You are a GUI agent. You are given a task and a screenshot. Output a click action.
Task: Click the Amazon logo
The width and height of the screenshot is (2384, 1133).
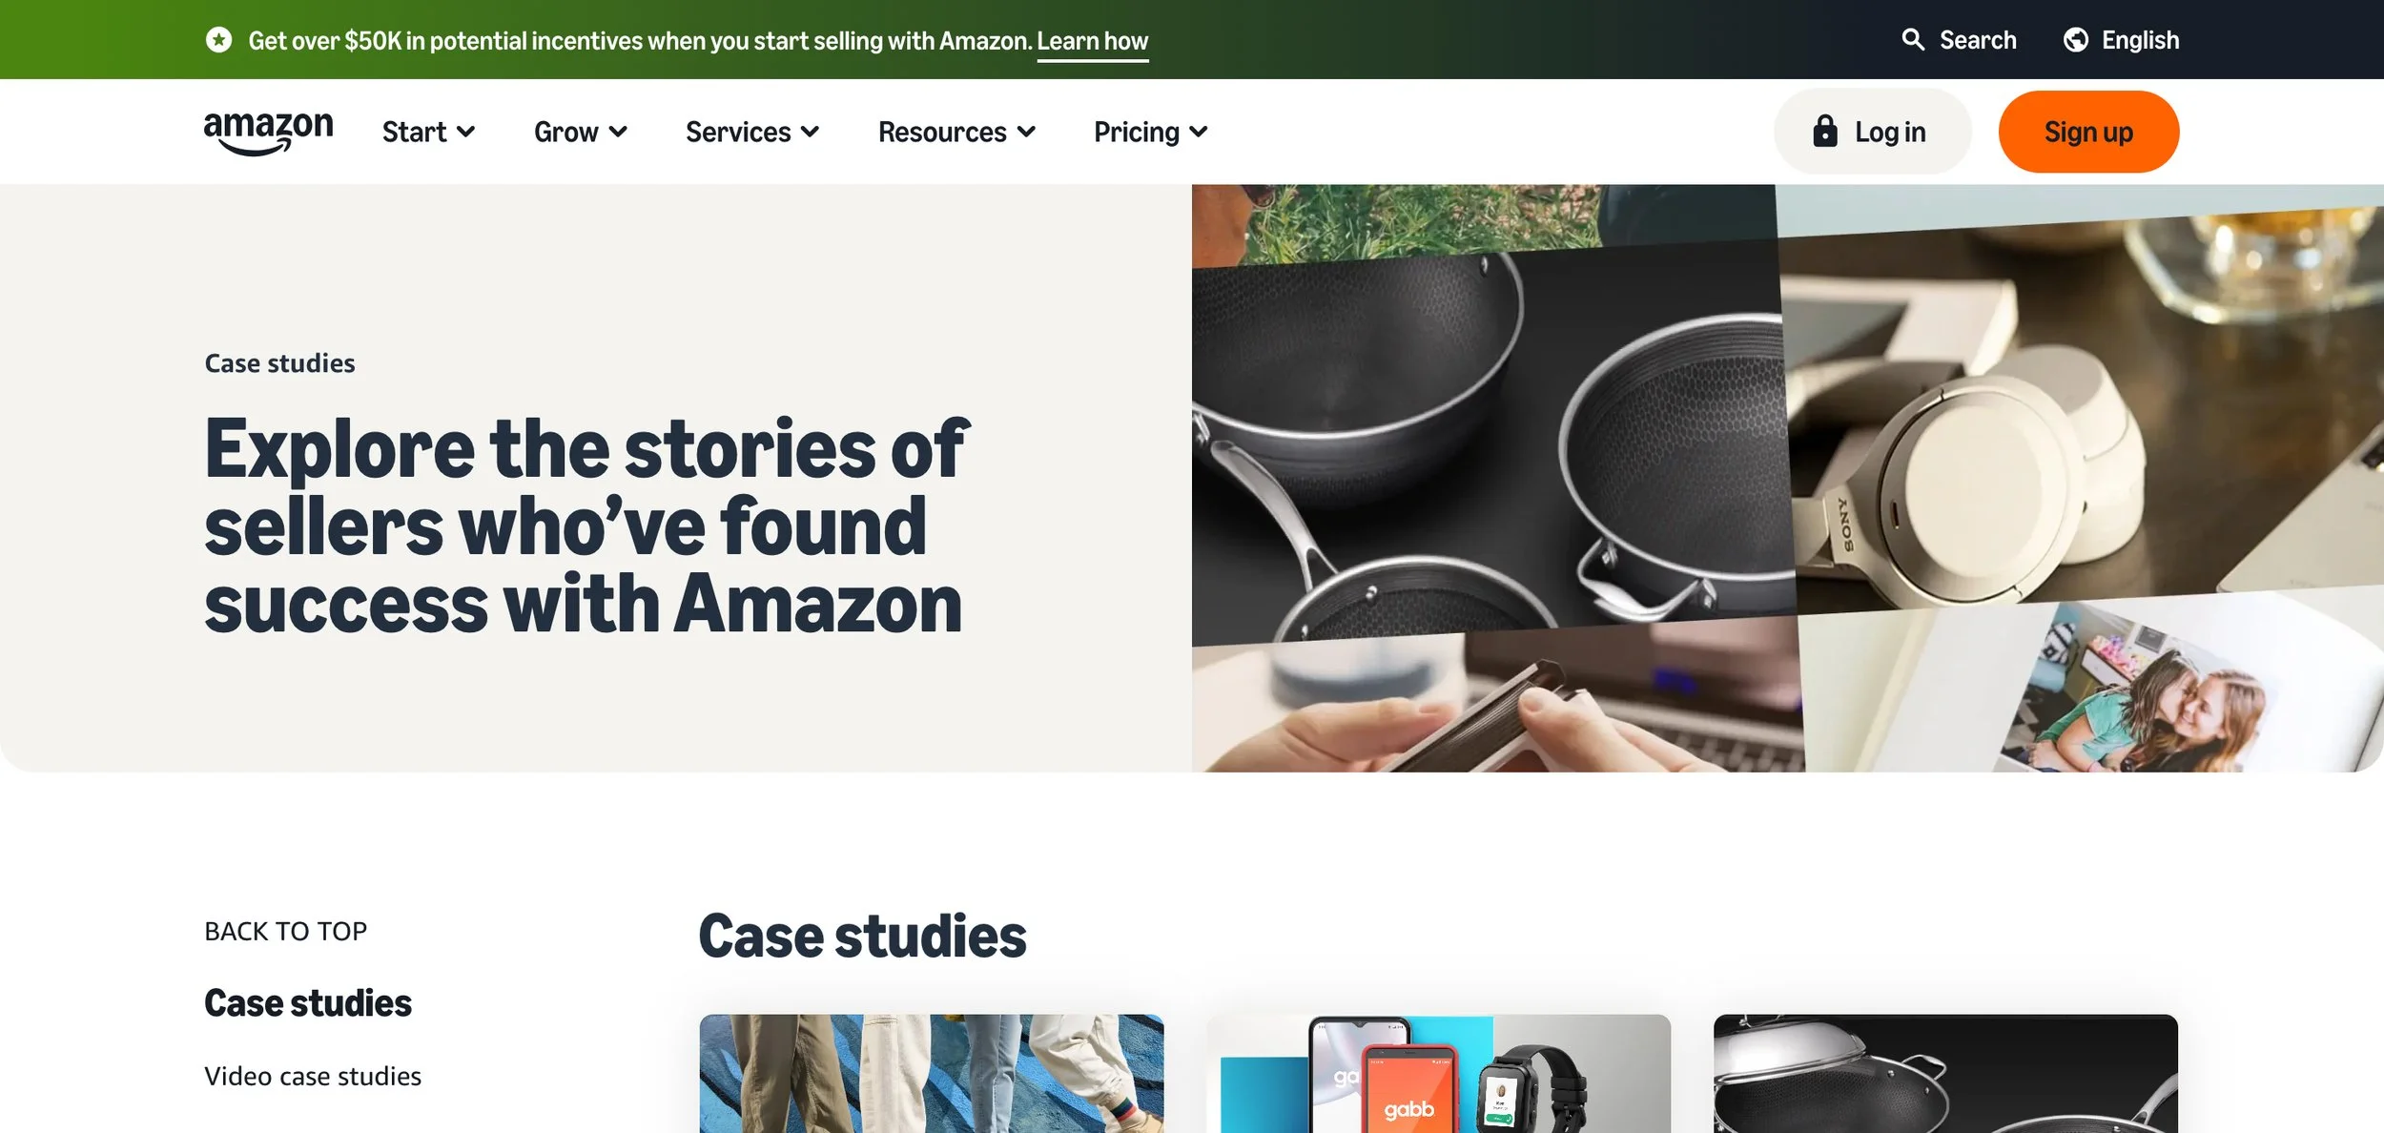[x=269, y=133]
